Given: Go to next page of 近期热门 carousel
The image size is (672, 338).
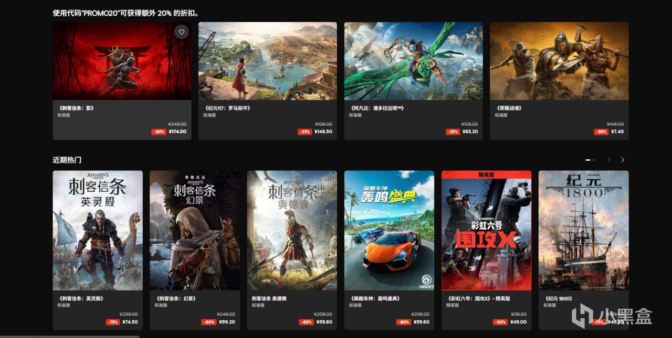Looking at the screenshot, I should 623,160.
